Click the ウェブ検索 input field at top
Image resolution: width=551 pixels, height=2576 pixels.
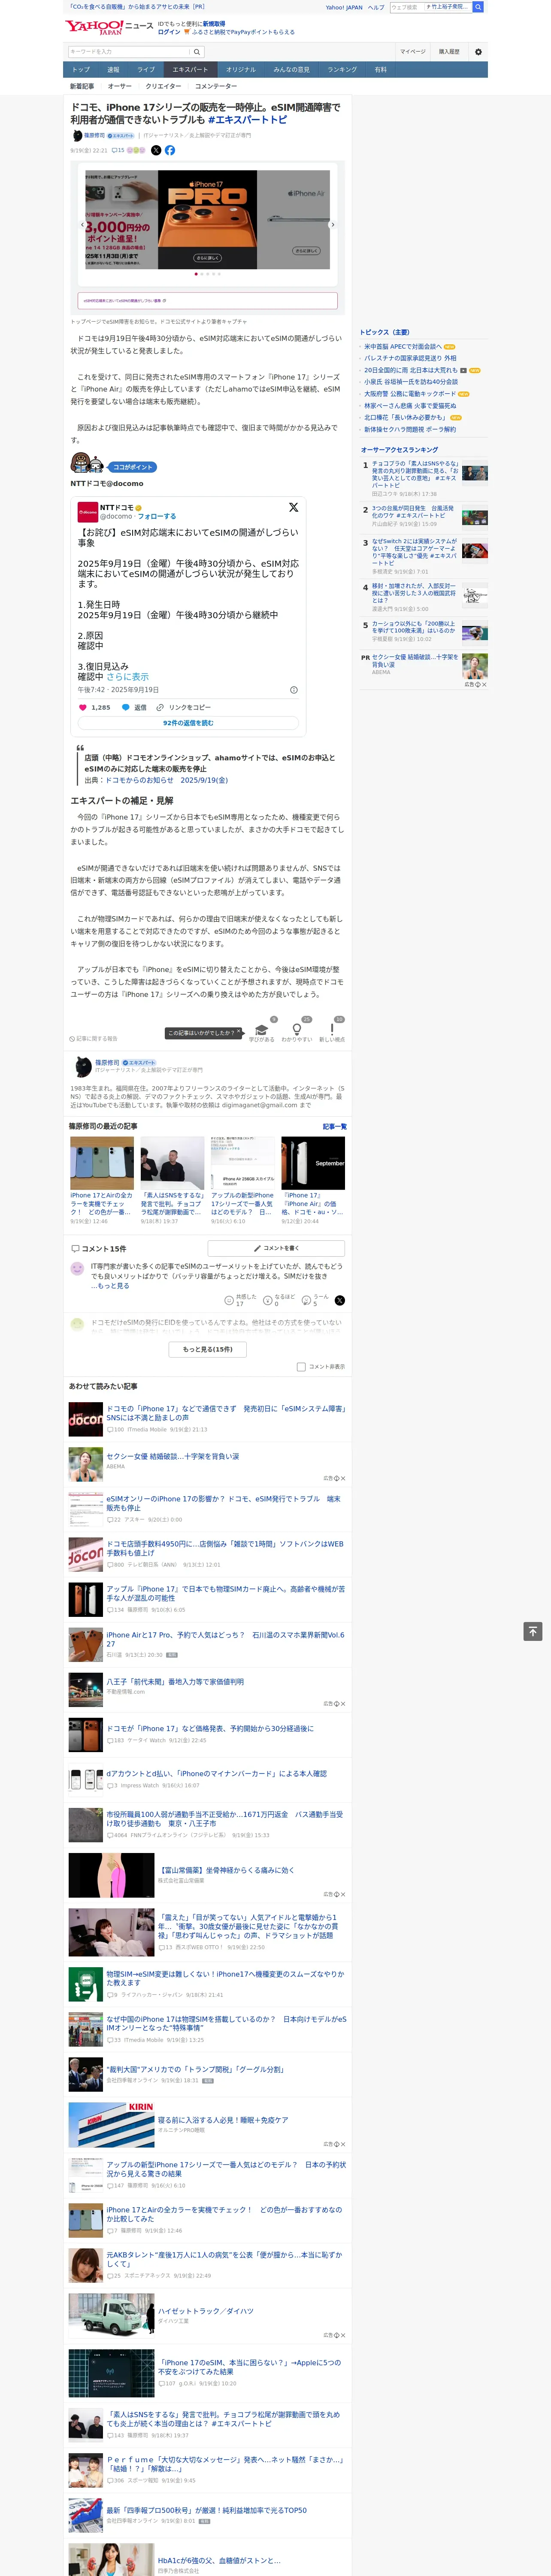[x=407, y=7]
